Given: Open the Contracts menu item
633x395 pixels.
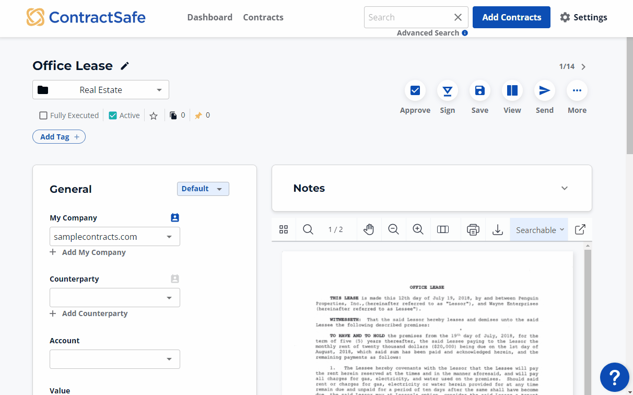Looking at the screenshot, I should pyautogui.click(x=263, y=17).
